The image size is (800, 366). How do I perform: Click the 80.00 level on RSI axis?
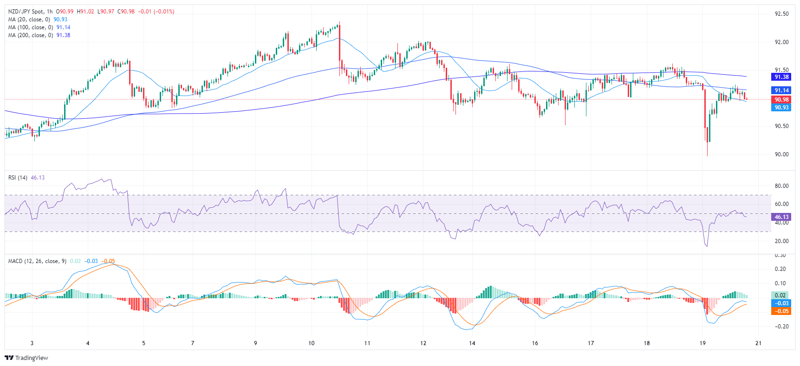(x=781, y=186)
